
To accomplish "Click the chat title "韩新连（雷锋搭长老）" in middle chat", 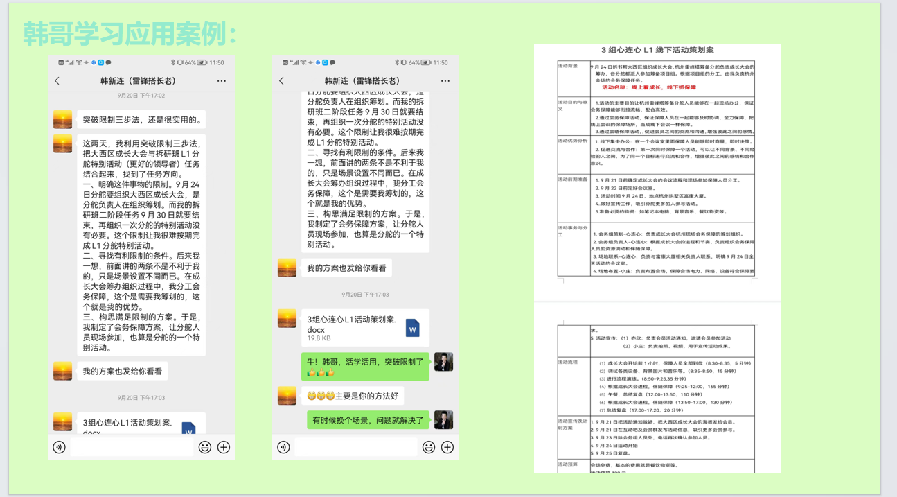I will point(362,81).
